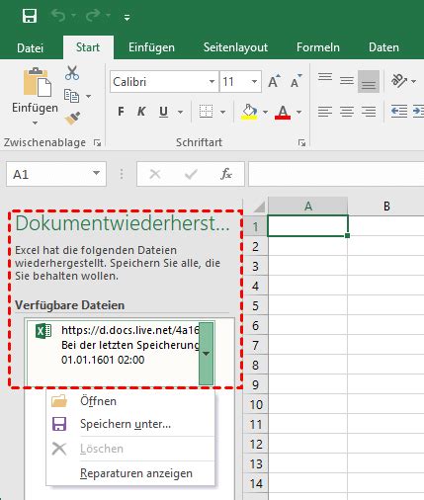
Task: Open the Datei tab
Action: pyautogui.click(x=30, y=47)
